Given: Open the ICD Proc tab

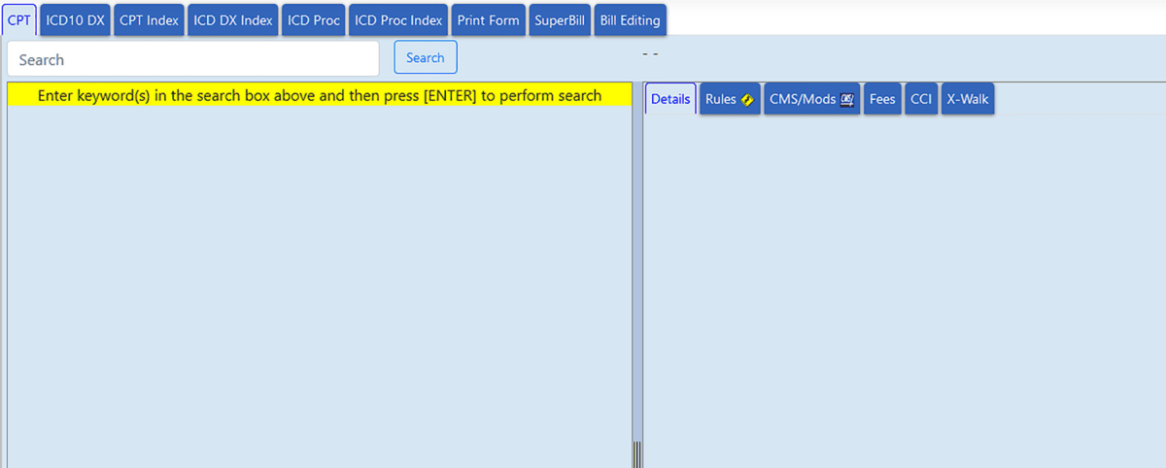Looking at the screenshot, I should click(314, 20).
